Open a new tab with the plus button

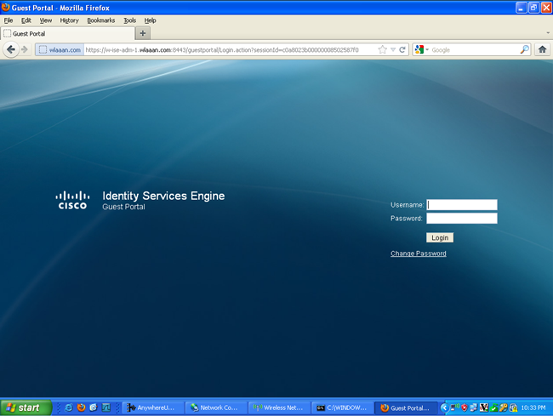(143, 33)
